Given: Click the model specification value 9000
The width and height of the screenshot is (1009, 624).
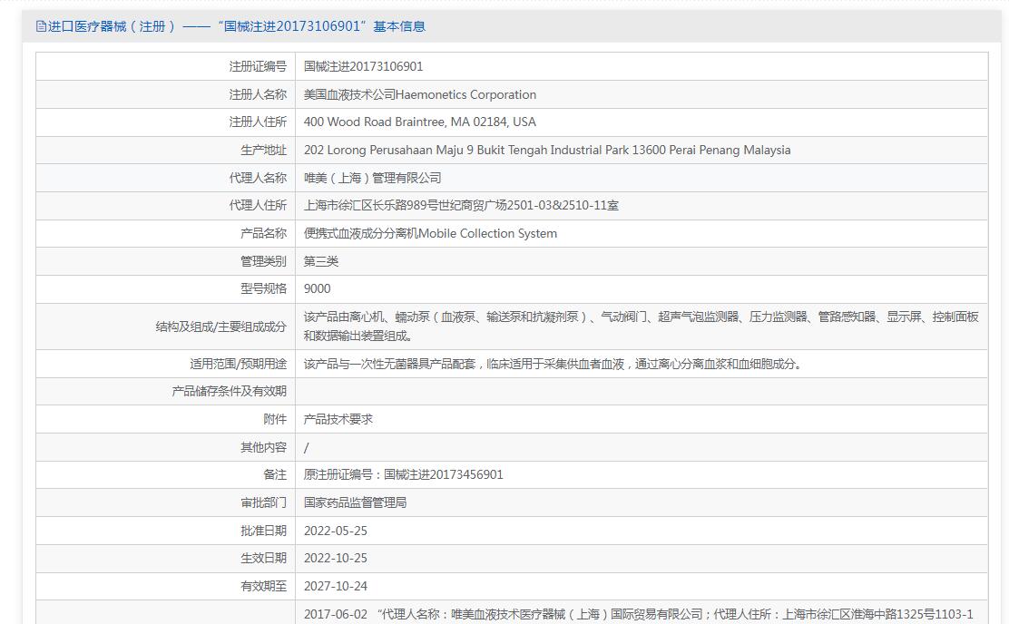Looking at the screenshot, I should [x=318, y=288].
